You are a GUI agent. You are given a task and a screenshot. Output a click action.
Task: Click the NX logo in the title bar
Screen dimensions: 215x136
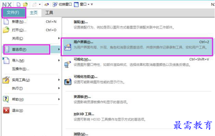[7, 5]
